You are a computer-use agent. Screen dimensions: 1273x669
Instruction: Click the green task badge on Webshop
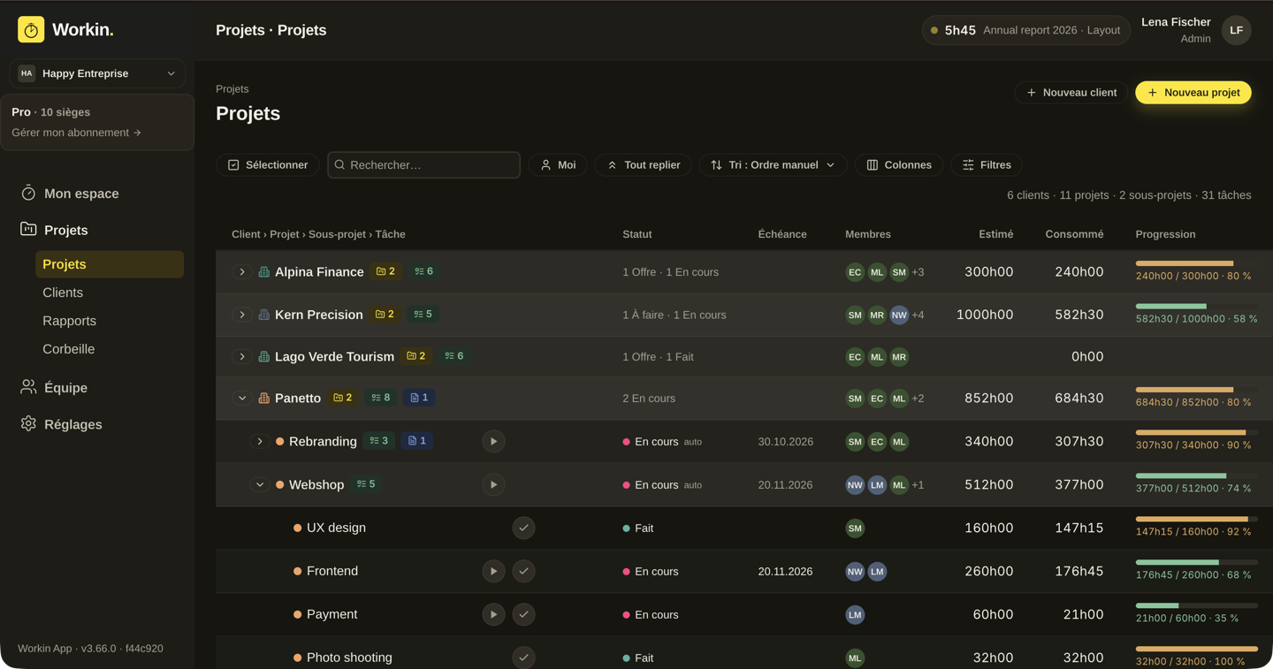(x=366, y=483)
